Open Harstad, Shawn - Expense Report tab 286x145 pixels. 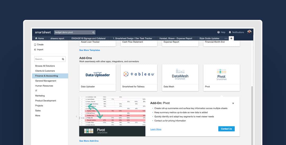click(176, 38)
